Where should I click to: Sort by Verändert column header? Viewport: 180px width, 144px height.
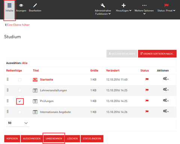coord(113,70)
